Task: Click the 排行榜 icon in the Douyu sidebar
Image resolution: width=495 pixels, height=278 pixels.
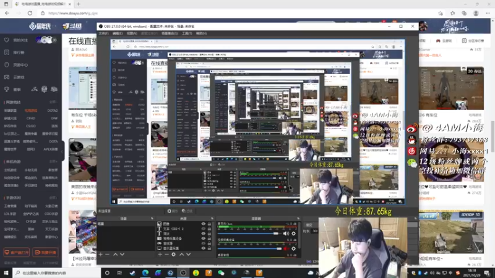Action: 7,53
